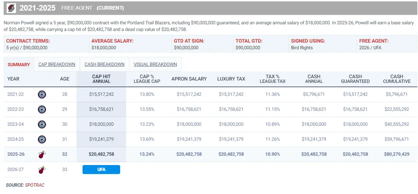Click the 2021-2025 contract header title
The image size is (418, 194).
click(38, 8)
